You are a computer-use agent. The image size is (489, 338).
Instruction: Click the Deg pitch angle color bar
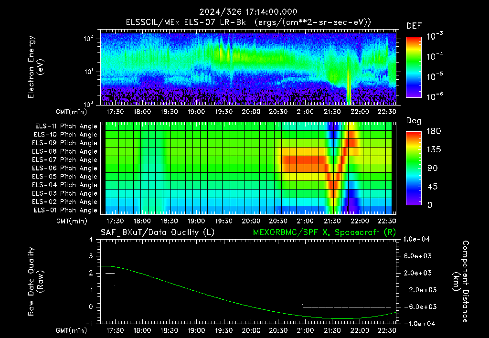(414, 168)
